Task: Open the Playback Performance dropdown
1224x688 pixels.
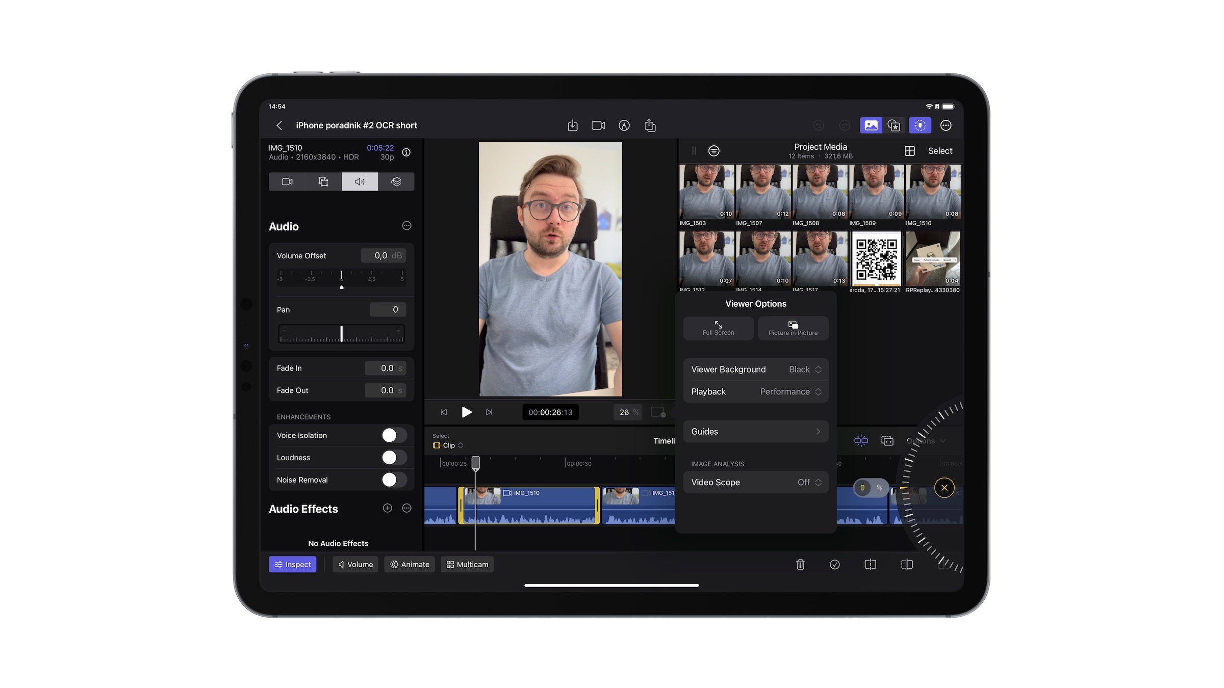Action: 756,391
